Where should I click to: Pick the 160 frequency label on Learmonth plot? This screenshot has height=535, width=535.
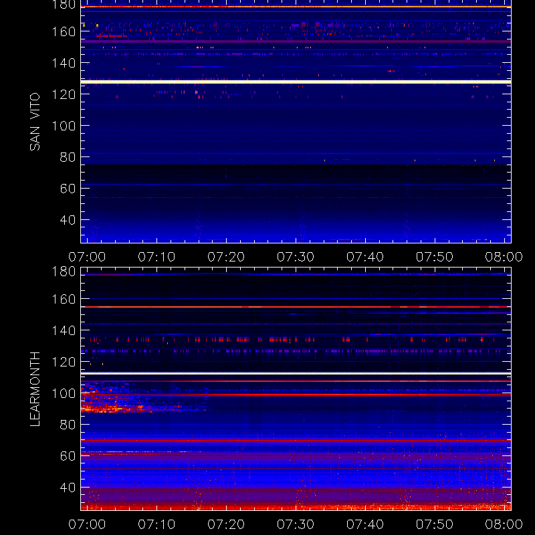pos(64,299)
